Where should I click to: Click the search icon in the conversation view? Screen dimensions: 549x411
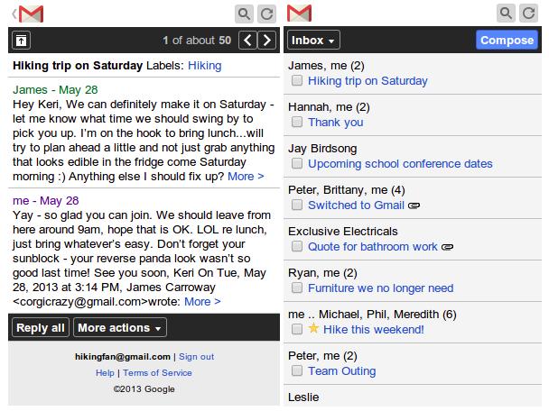(x=244, y=14)
